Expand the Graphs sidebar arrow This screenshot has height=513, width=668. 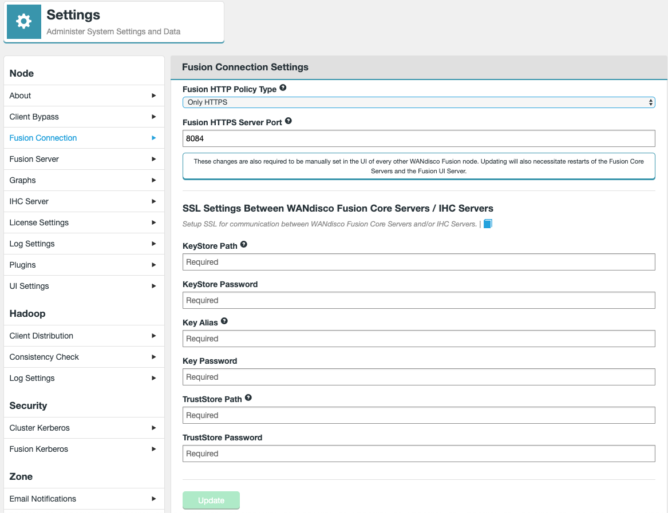153,180
